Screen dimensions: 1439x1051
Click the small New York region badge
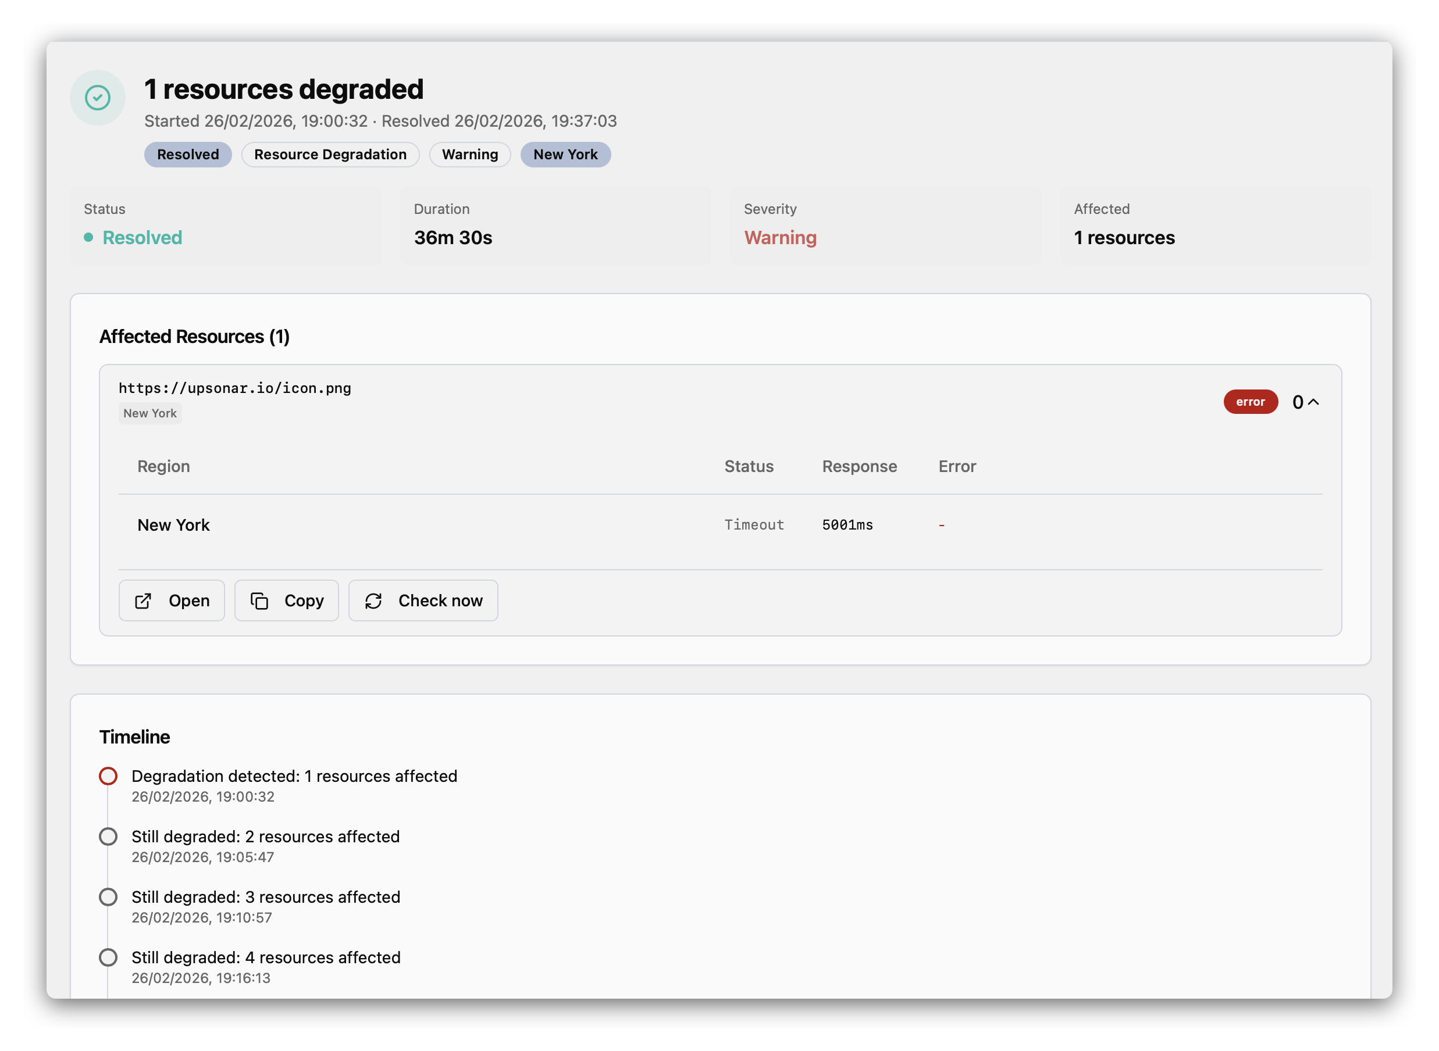click(149, 413)
